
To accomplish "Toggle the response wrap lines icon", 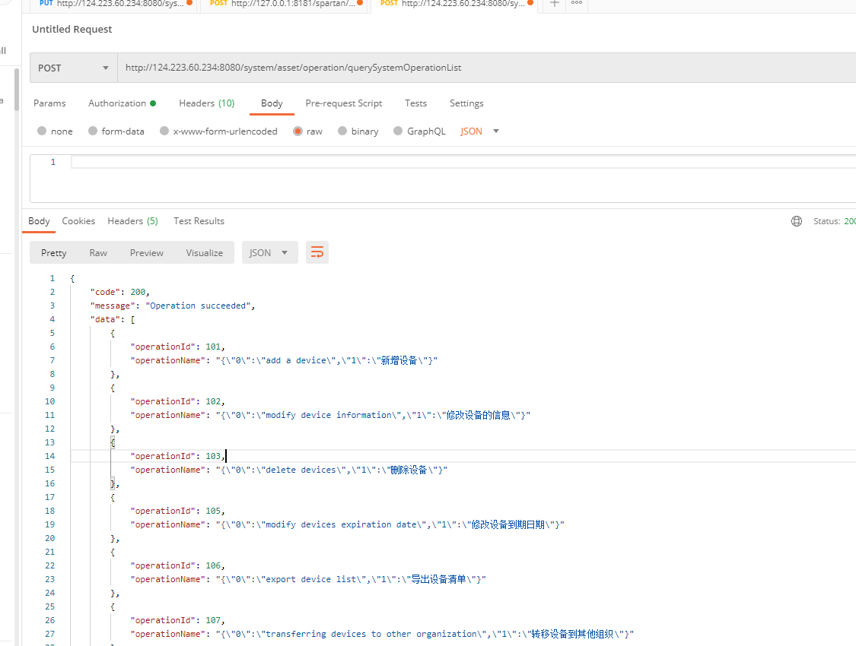I will point(317,252).
